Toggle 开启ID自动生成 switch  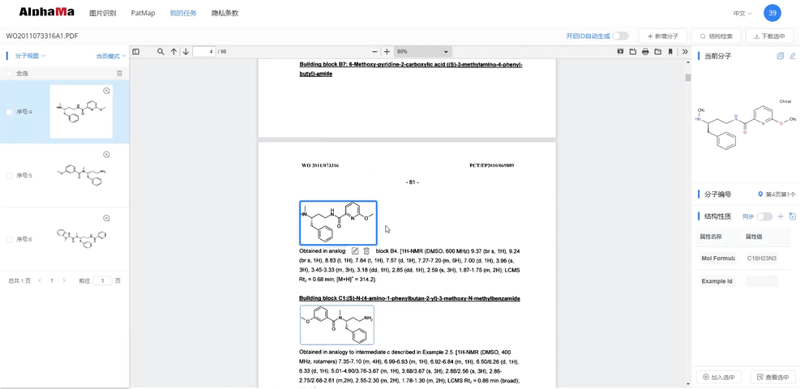pyautogui.click(x=620, y=36)
